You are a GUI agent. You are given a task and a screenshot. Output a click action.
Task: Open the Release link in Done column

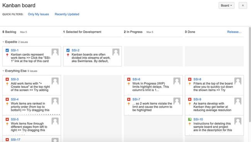[234, 32]
